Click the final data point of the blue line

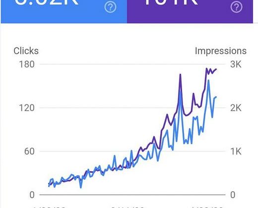(x=216, y=97)
